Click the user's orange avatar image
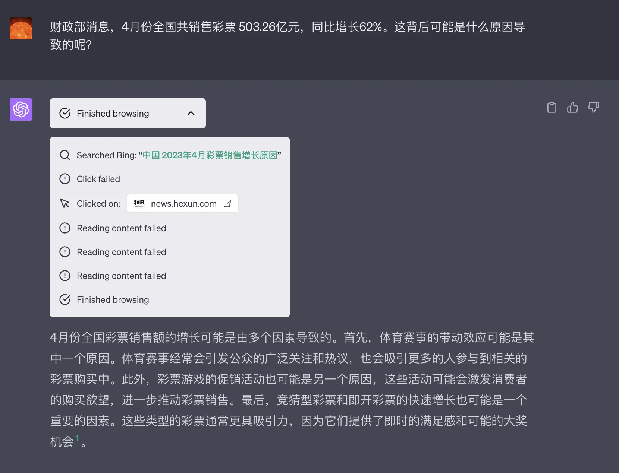619x473 pixels. coord(21,28)
